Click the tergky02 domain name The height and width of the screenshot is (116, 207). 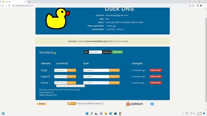coord(45,77)
